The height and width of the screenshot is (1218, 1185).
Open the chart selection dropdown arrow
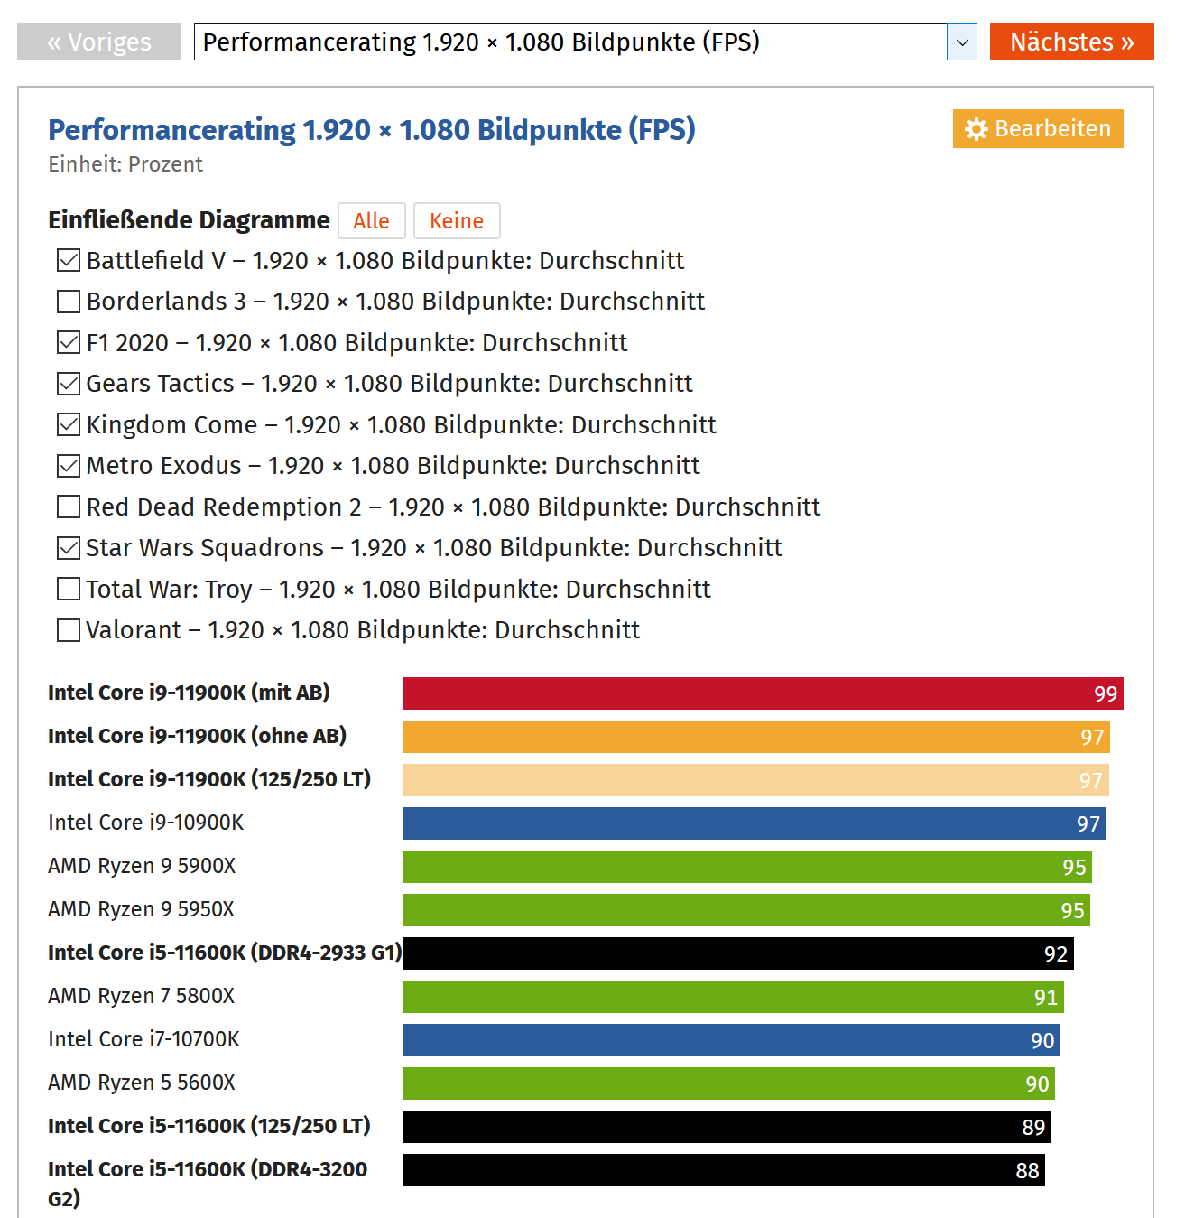tap(962, 42)
